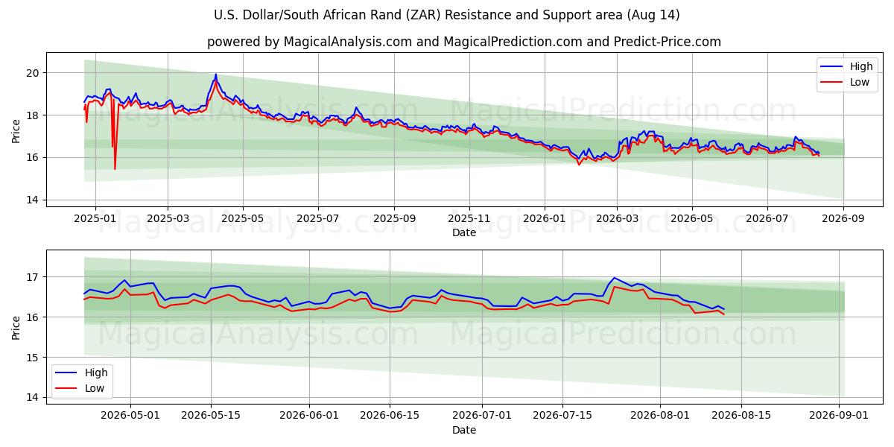Screen dimensions: 894x447
Task: Click the '2026-06-01' date tick label
Action: pyautogui.click(x=309, y=416)
